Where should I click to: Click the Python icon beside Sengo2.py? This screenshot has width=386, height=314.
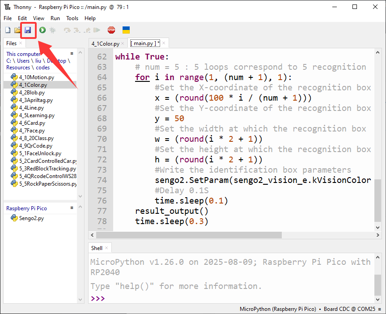14,218
